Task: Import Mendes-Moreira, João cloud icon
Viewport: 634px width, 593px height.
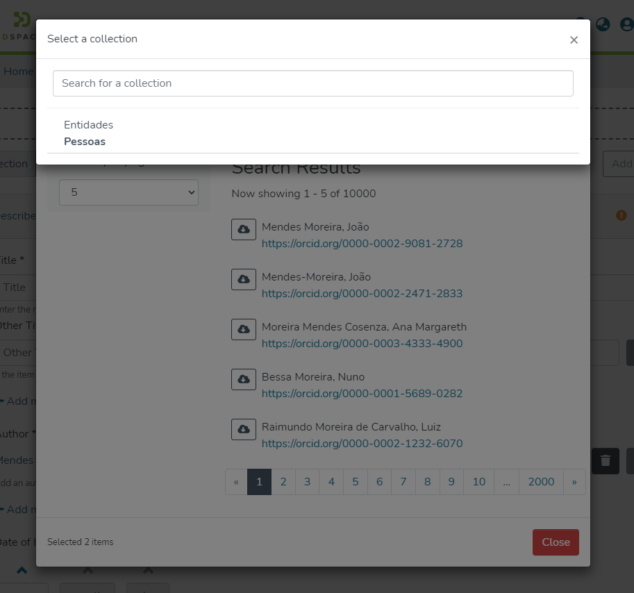Action: [x=244, y=279]
